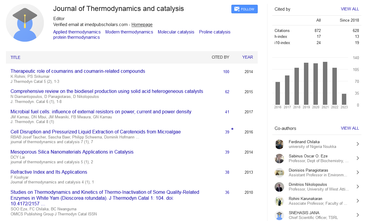370x221 pixels.
Task: Click Dimitrios Nikolopoulos' profile picture
Action: pos(279,187)
